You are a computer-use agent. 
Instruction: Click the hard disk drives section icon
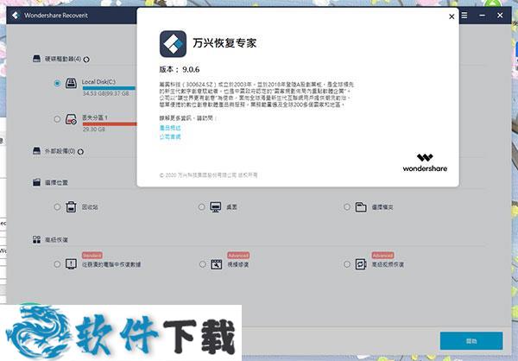[36, 59]
